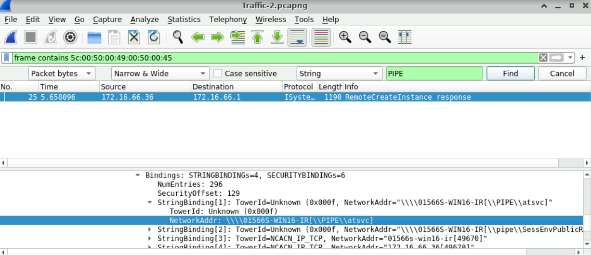Image resolution: width=591 pixels, height=255 pixels.
Task: Open the Narrow & Wide dropdown
Action: point(160,74)
